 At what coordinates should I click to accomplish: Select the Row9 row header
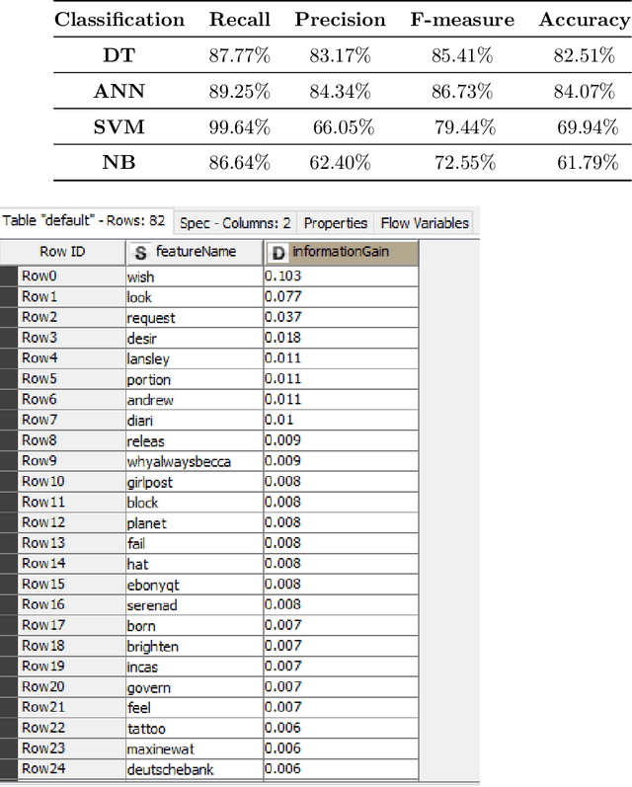pos(40,461)
